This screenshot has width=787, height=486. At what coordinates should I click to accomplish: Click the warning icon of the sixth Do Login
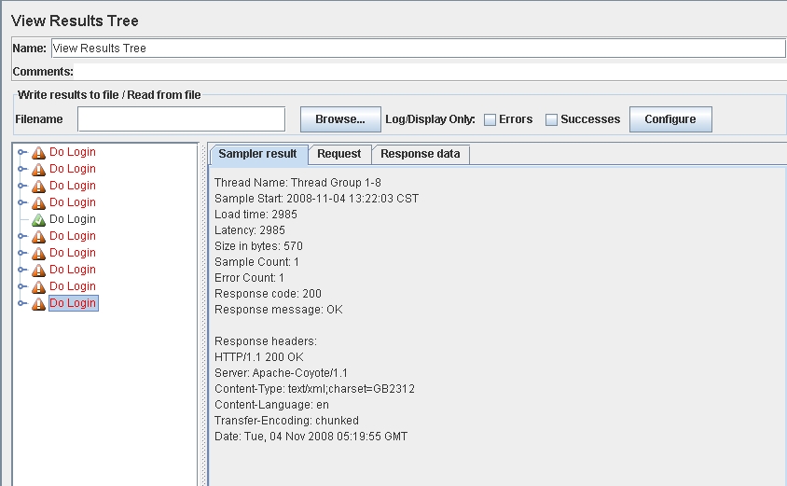click(38, 237)
